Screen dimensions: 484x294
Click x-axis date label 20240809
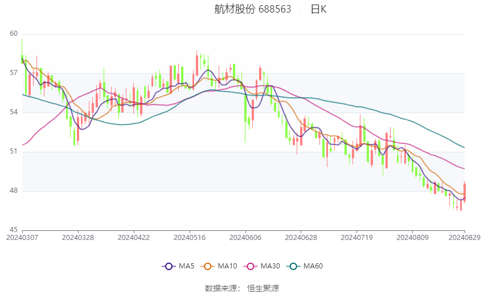[x=412, y=238]
